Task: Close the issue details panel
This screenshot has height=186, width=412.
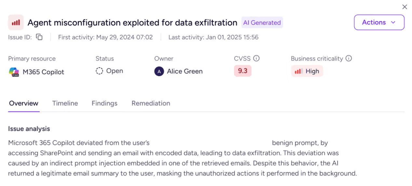Action: [405, 7]
